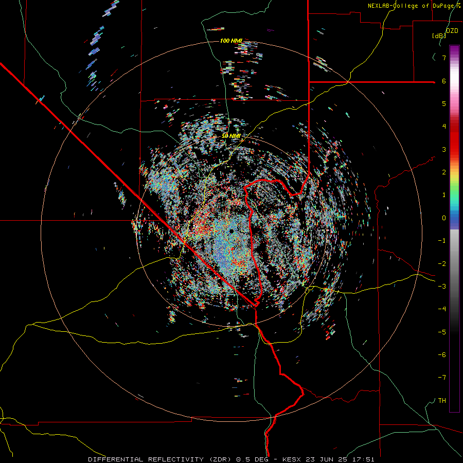Click the "DZD" label near the color scale
The height and width of the screenshot is (463, 463).
click(452, 30)
